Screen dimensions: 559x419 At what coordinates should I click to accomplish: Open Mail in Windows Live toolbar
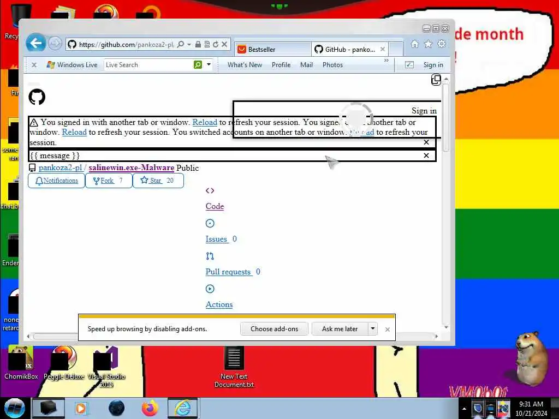point(306,65)
